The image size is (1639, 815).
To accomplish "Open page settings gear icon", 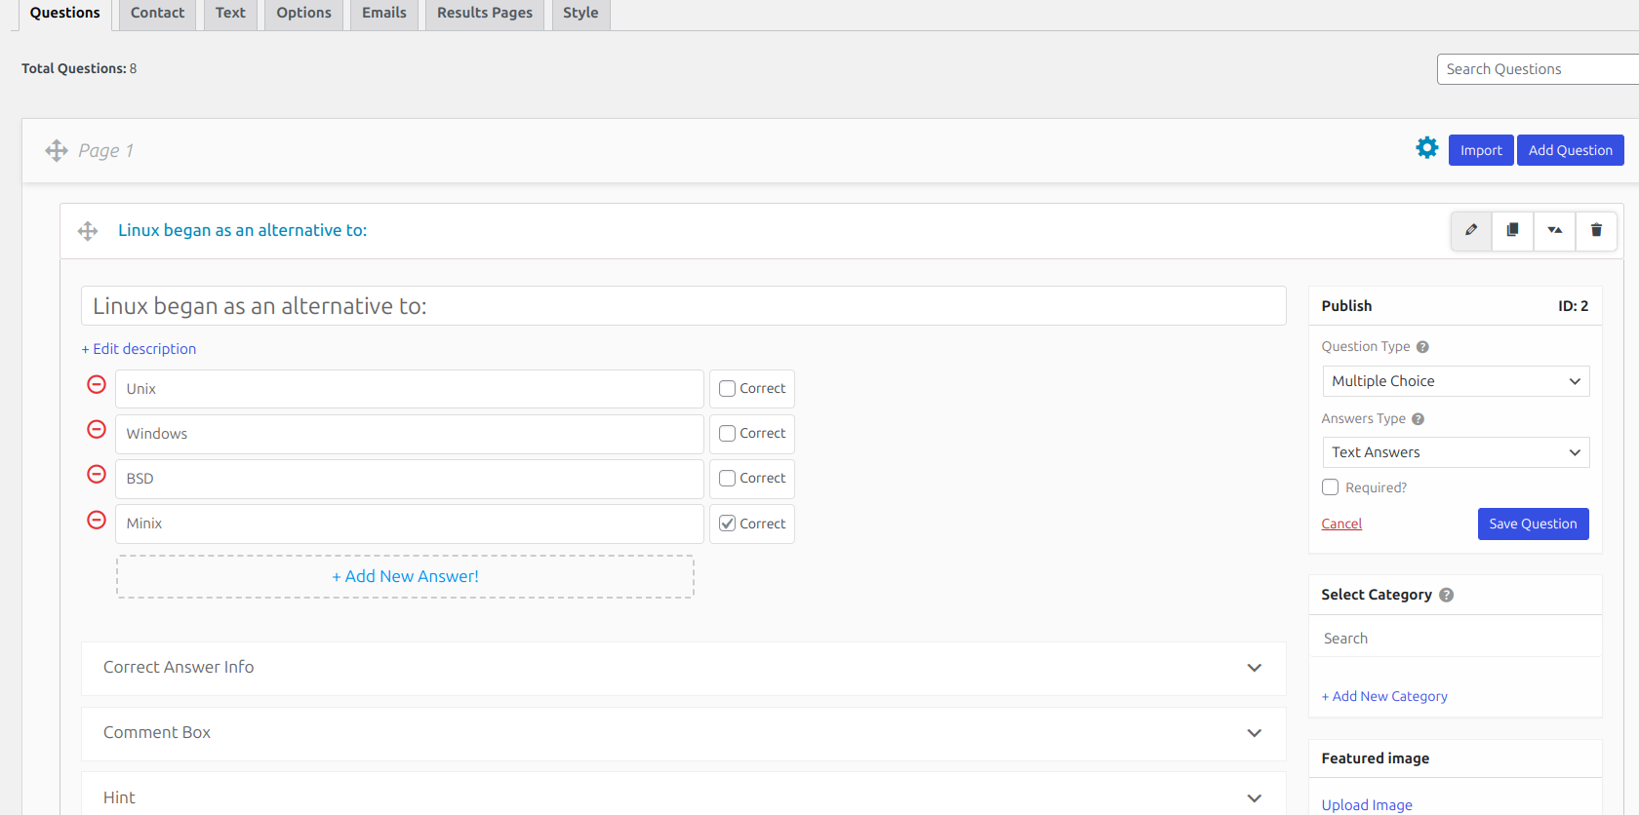I will click(1426, 148).
